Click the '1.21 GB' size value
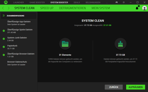This screenshot has height=92, width=148. coord(11,56)
